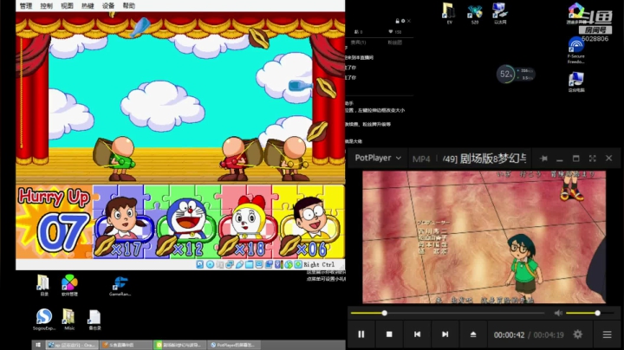Open the 控制 menu in VirtualBox
Image resolution: width=624 pixels, height=350 pixels.
click(47, 5)
